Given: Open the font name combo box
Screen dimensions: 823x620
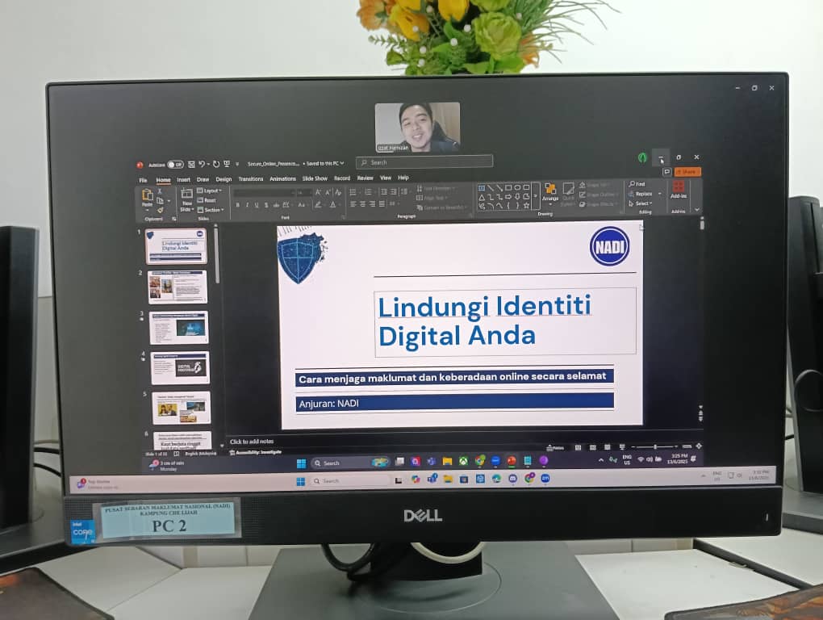Looking at the screenshot, I should pyautogui.click(x=265, y=193).
